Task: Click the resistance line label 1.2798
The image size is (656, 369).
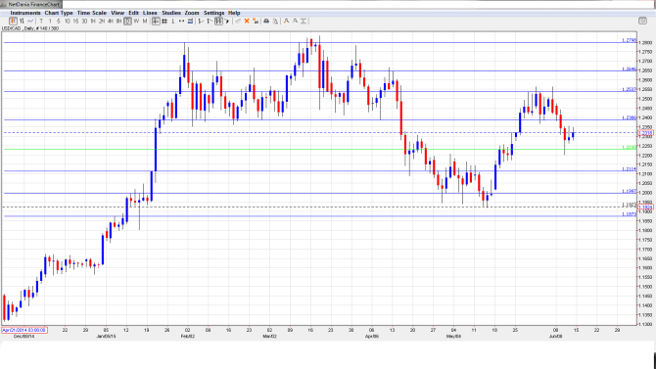Action: click(629, 40)
